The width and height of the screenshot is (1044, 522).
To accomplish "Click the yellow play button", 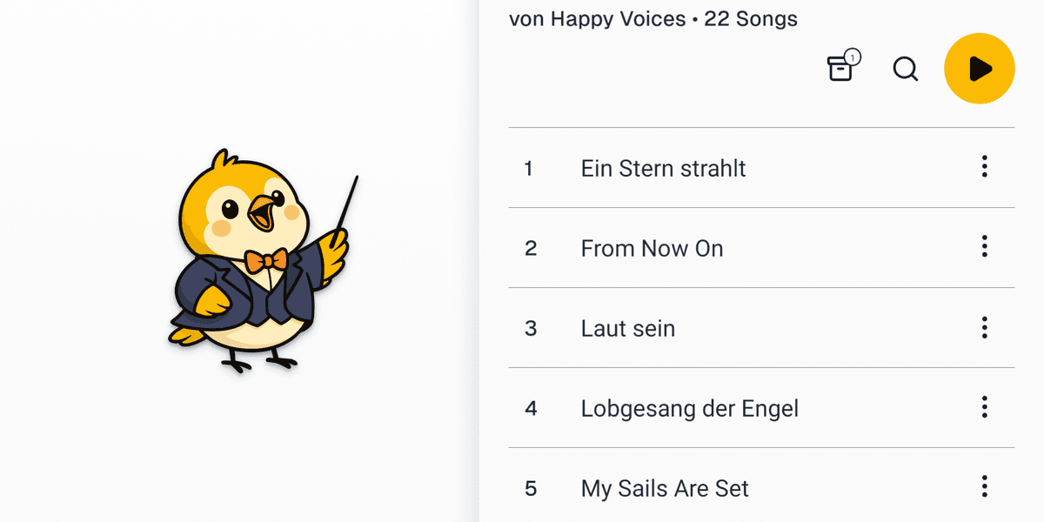I will point(979,69).
